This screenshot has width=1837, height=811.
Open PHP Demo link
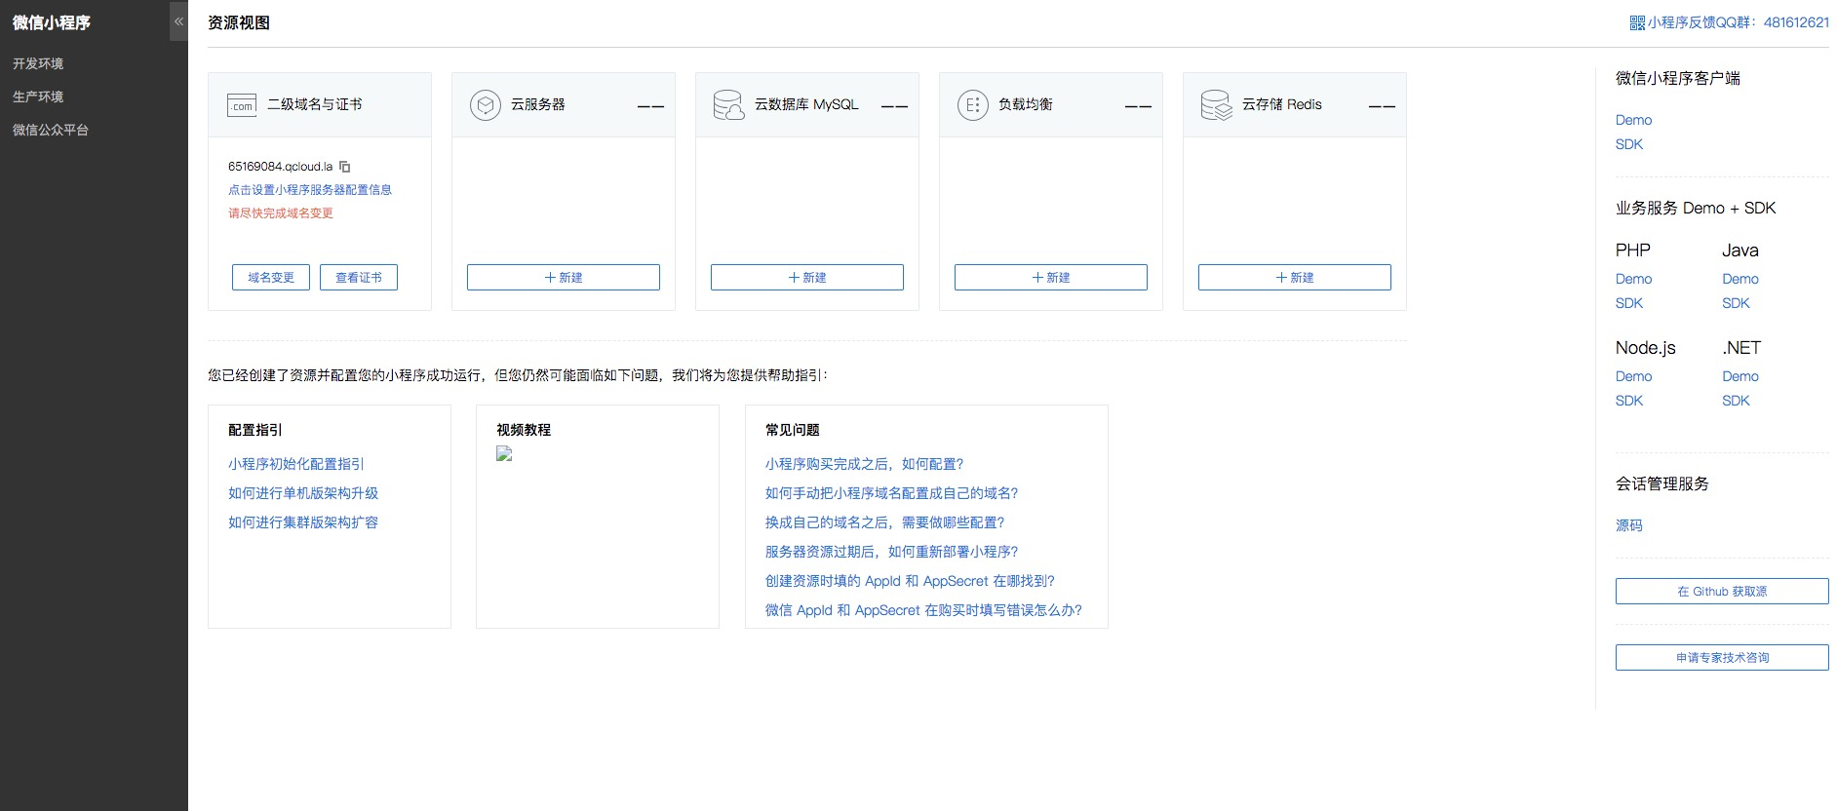[x=1634, y=279]
